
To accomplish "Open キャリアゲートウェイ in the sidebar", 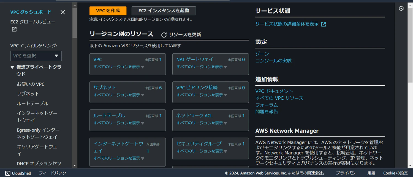I will coord(37,150).
